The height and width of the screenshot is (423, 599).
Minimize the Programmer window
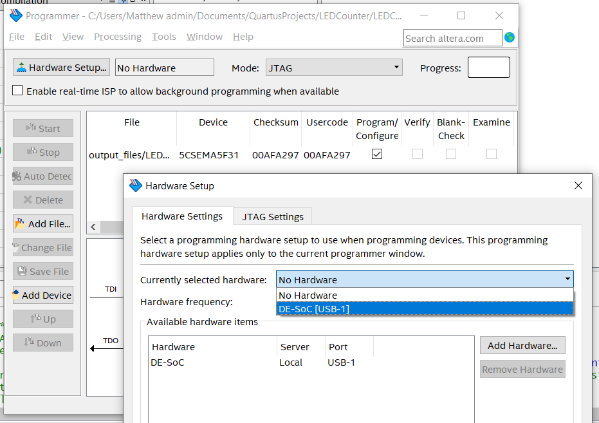423,15
